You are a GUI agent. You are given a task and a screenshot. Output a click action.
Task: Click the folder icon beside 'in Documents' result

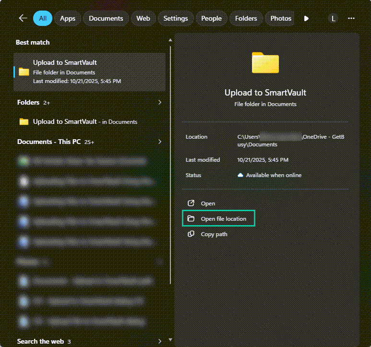[x=24, y=121]
